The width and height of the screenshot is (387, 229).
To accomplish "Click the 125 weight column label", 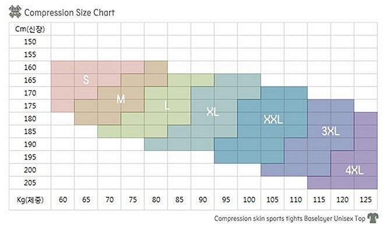I will tap(366, 199).
